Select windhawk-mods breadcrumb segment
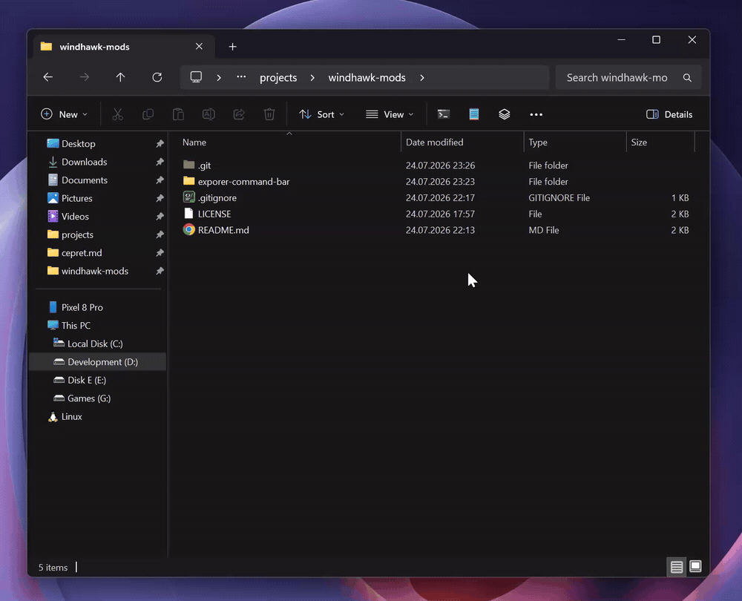This screenshot has width=742, height=601. (367, 78)
